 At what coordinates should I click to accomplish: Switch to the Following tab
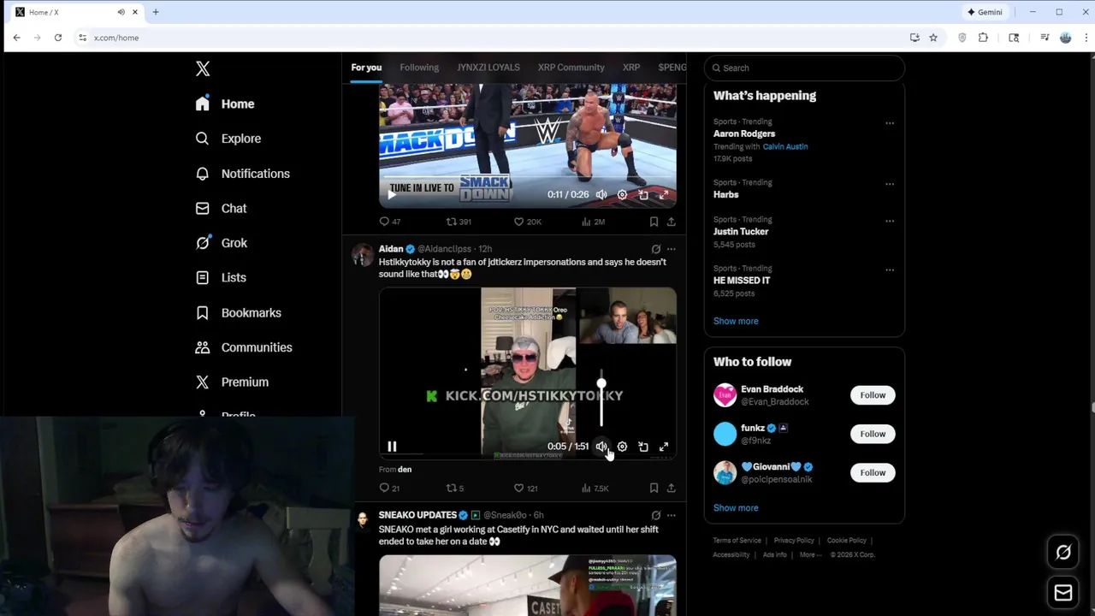click(x=419, y=68)
